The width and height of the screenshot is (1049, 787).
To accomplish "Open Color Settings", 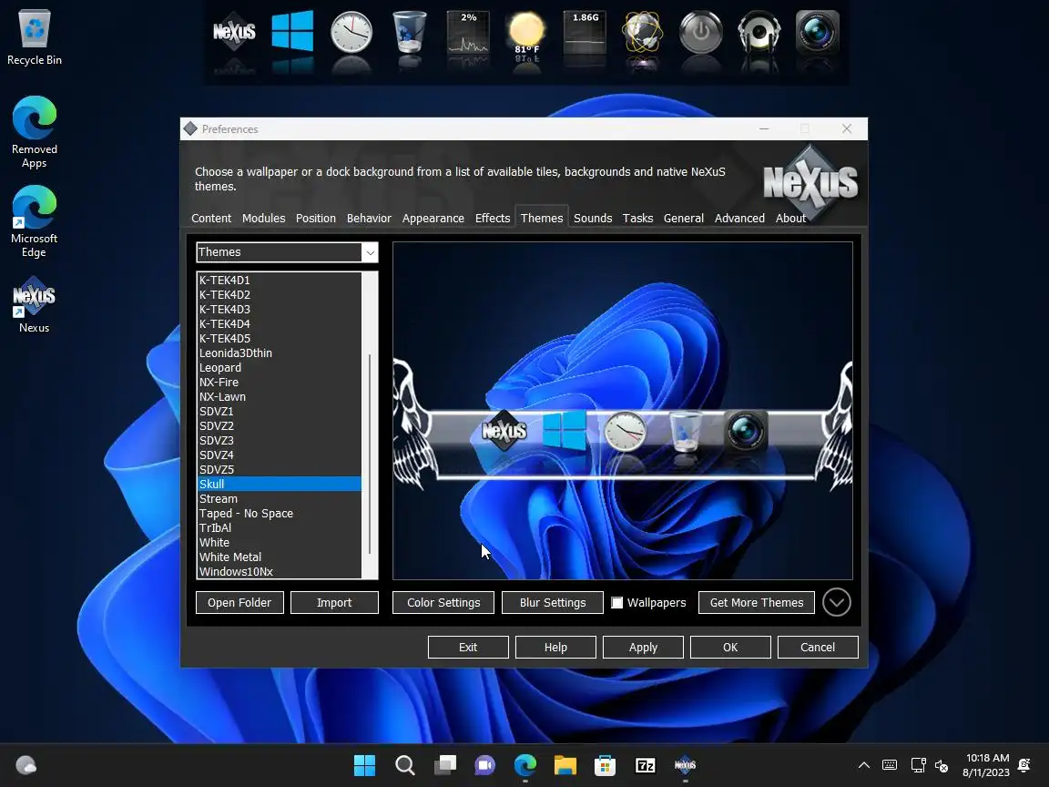I will point(443,602).
